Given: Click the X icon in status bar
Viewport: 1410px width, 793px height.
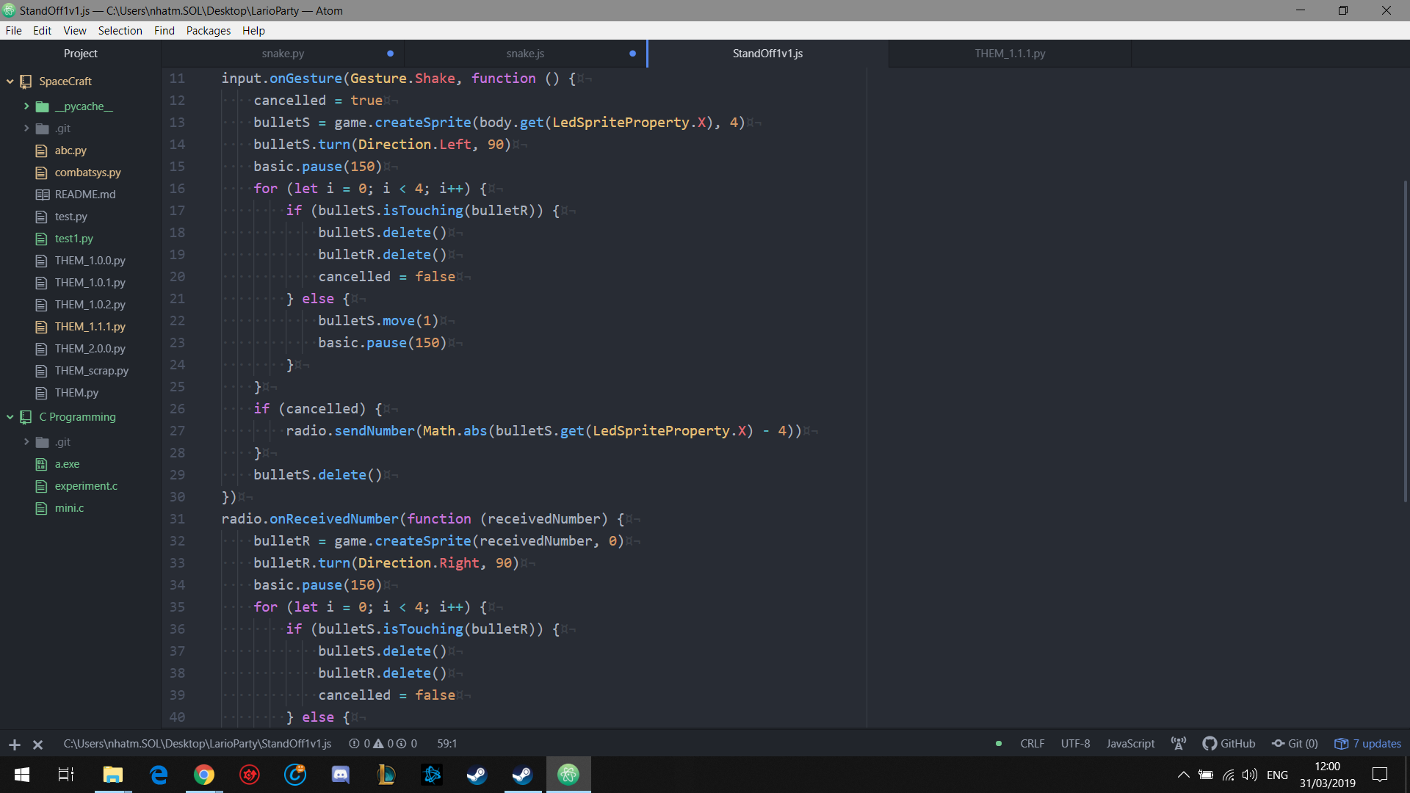Looking at the screenshot, I should [37, 745].
